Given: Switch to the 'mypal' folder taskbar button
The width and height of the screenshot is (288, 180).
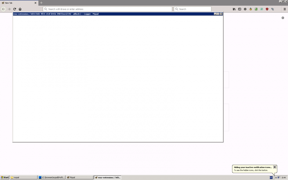Looking at the screenshot, I should click(24, 177).
